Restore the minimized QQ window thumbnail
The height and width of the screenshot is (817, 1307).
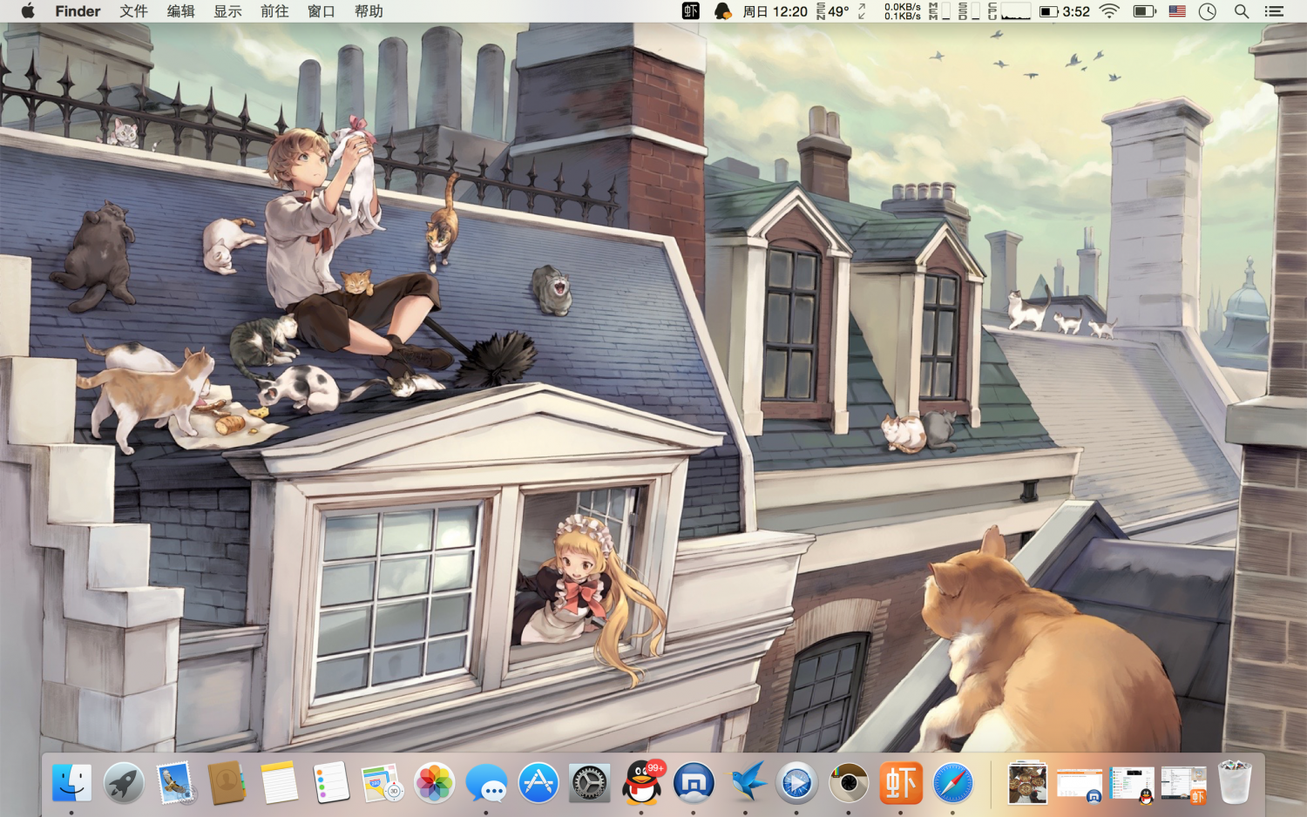point(1132,784)
